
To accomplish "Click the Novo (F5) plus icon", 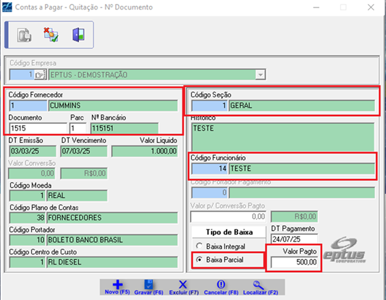I will click(x=117, y=284).
